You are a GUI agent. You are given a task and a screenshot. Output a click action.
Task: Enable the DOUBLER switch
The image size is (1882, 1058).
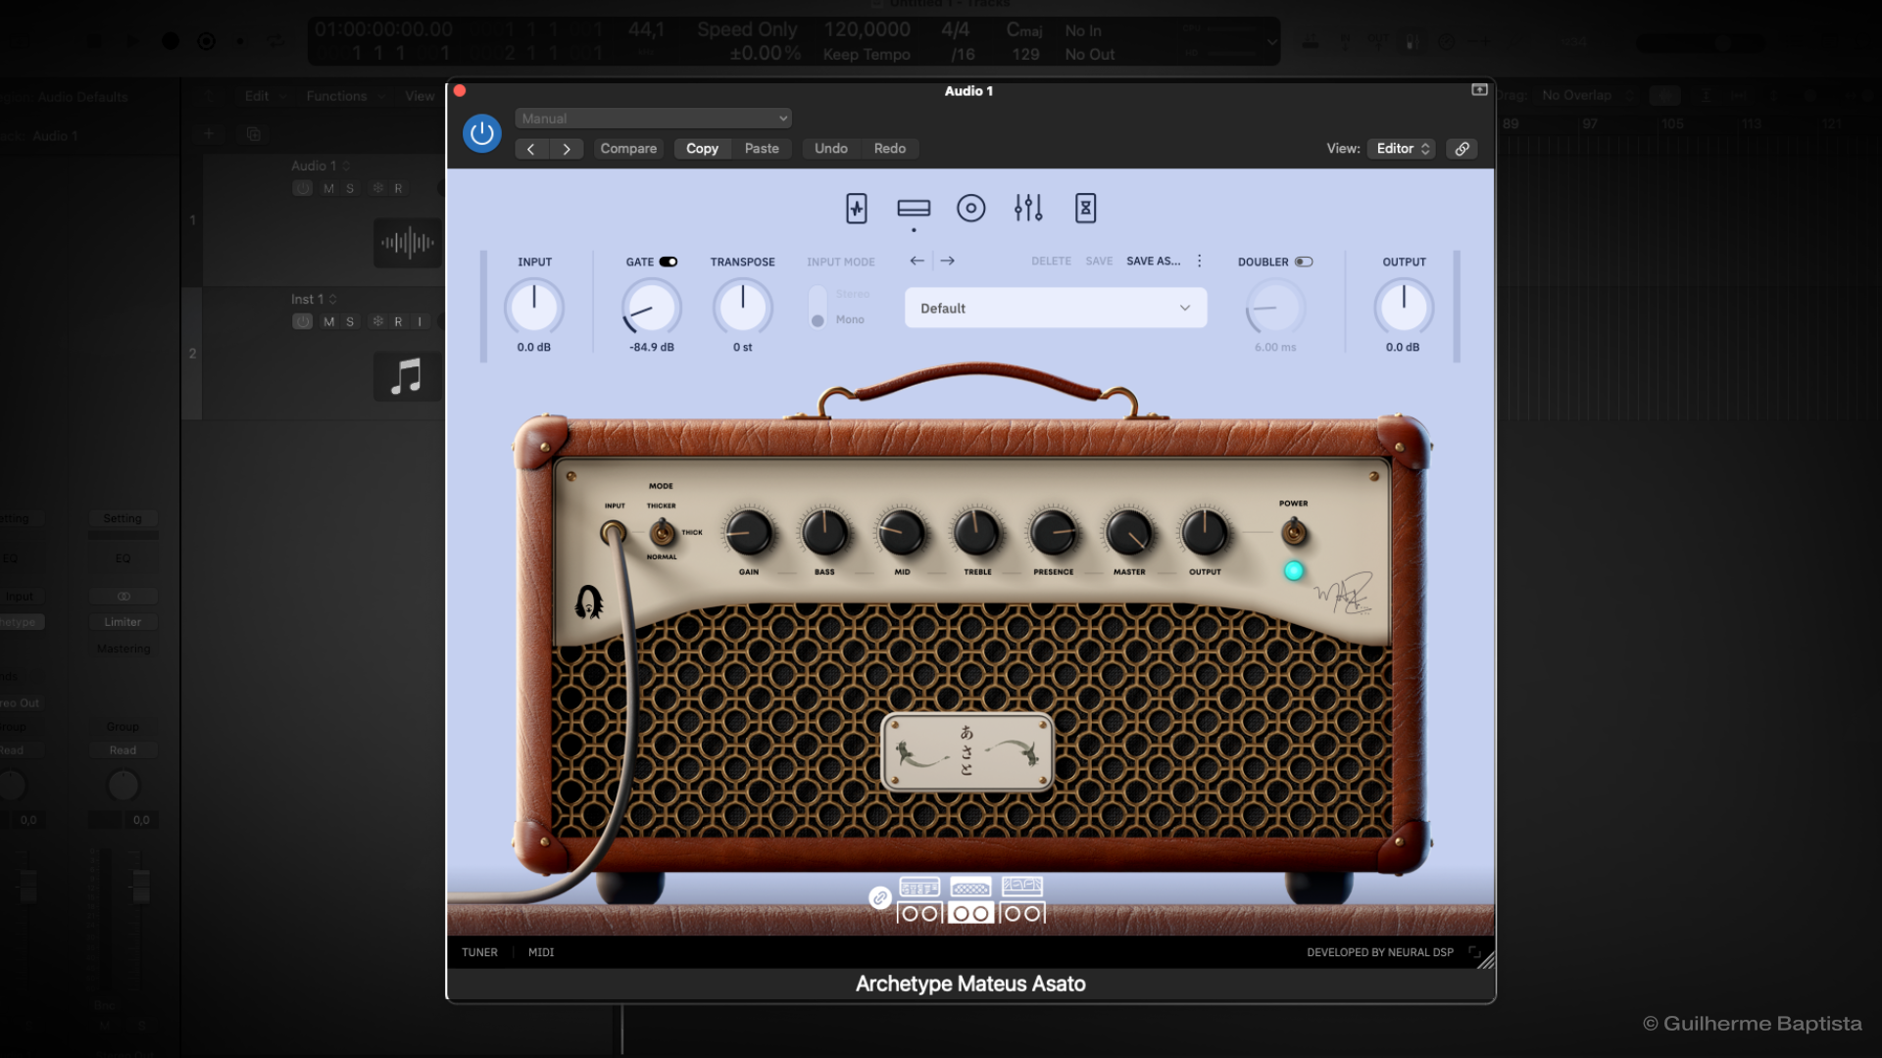click(x=1303, y=262)
